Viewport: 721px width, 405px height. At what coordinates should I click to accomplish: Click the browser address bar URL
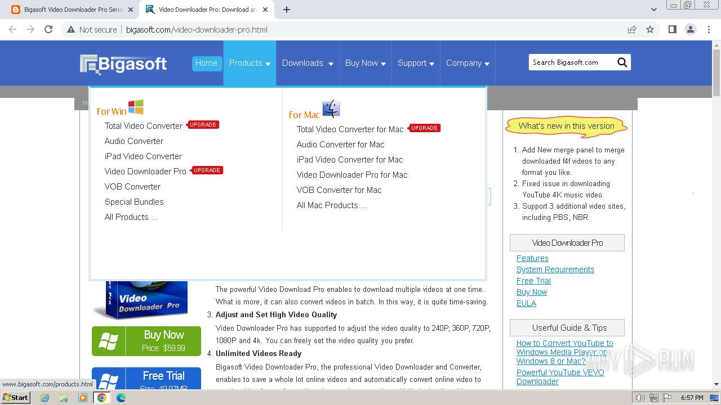coord(197,30)
